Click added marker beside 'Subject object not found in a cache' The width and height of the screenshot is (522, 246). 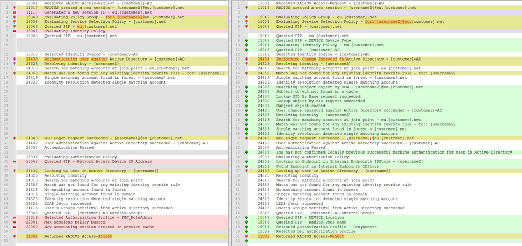[x=246, y=91]
